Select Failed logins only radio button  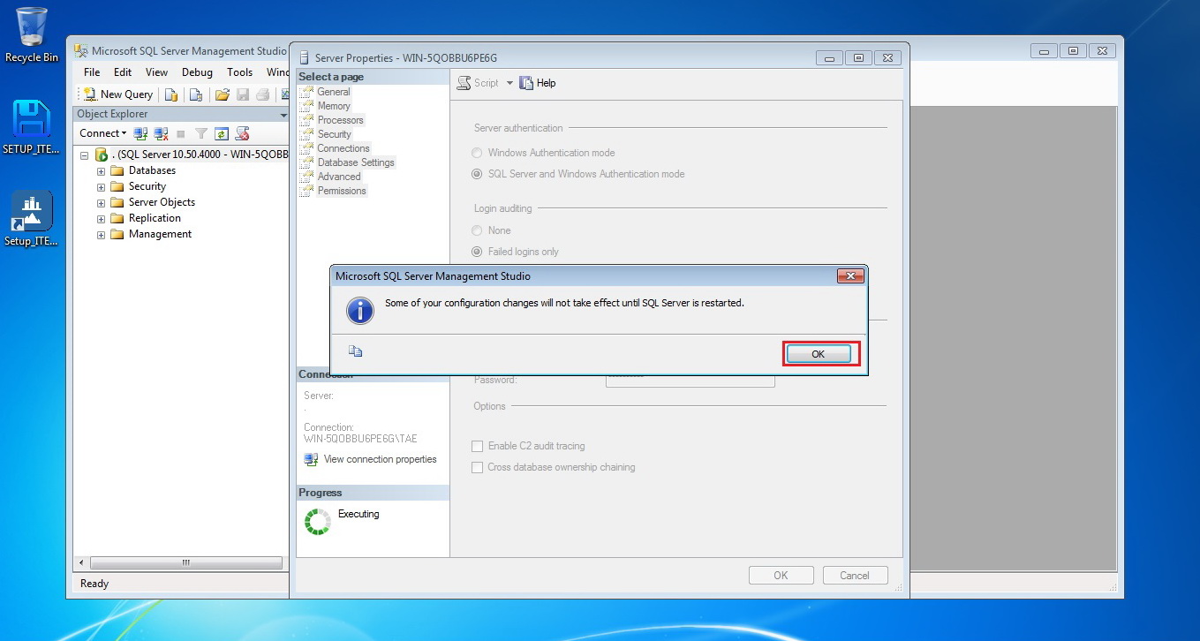pos(478,252)
